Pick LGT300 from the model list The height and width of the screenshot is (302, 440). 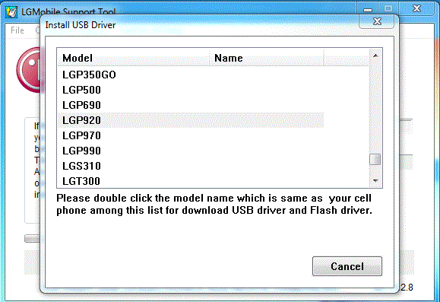click(191, 181)
